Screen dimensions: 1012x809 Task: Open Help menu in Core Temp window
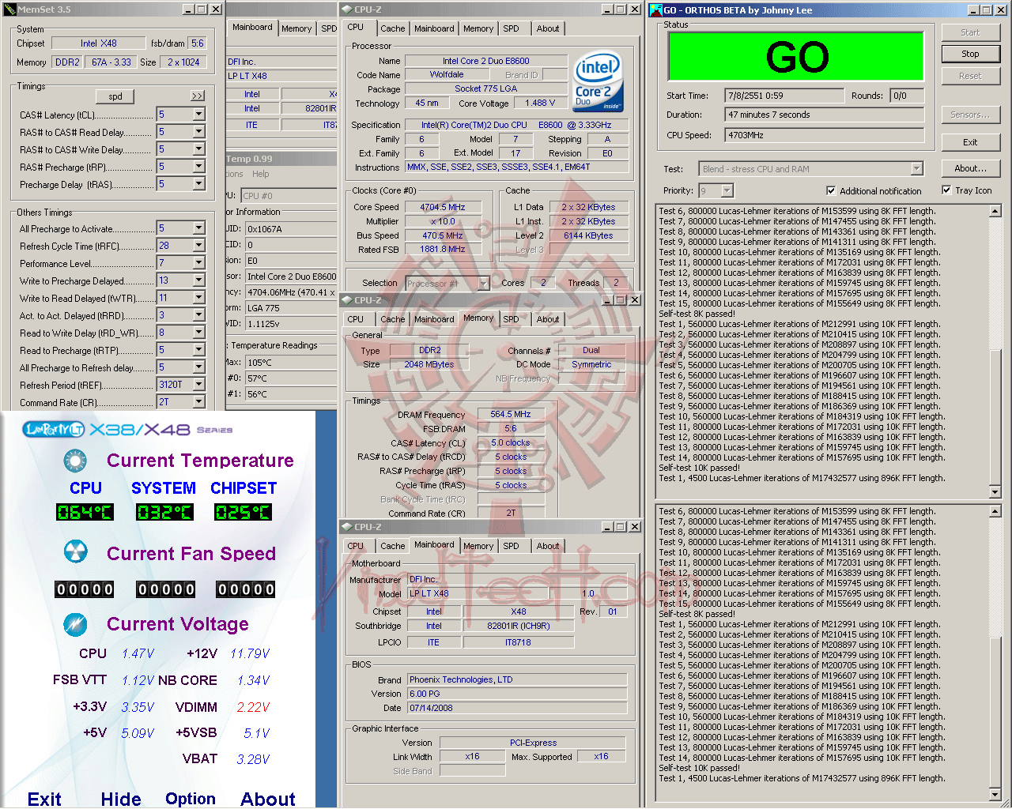click(x=261, y=174)
